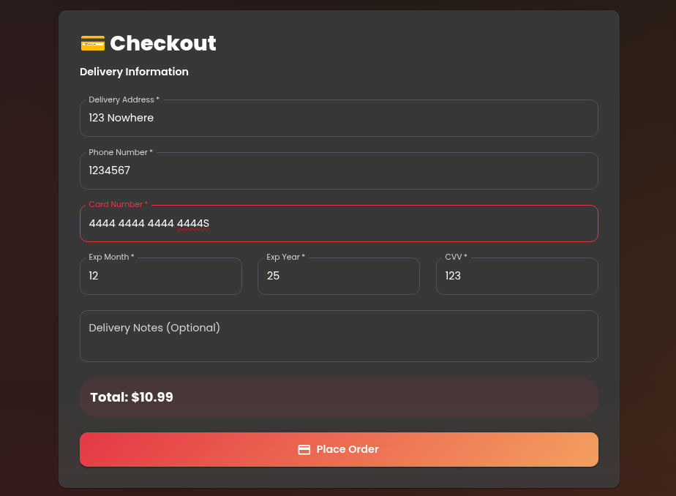Screen dimensions: 676x496
Task: Click the Delivery Information subheading
Action: click(x=134, y=72)
